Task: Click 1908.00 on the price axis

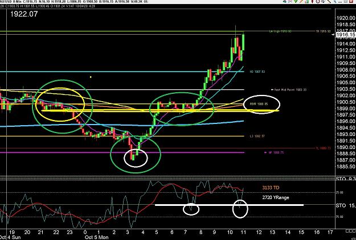Action: (346, 70)
